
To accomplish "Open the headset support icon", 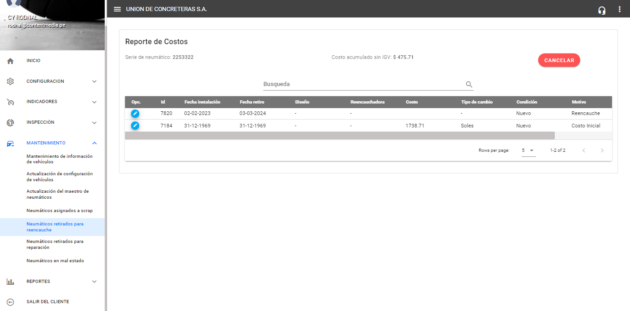I will [601, 10].
